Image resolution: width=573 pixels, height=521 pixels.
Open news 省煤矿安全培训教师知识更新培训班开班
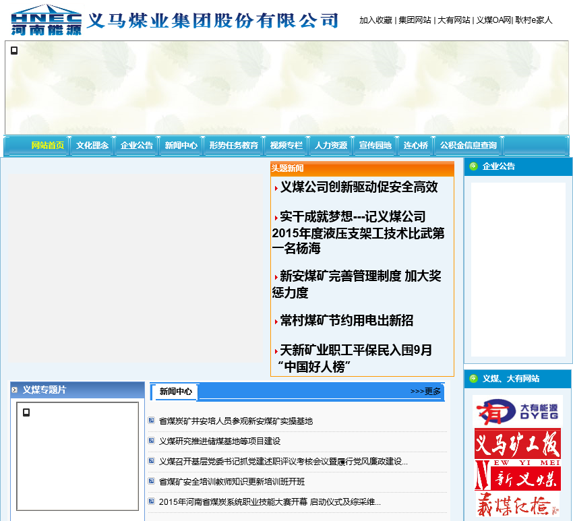click(x=232, y=481)
